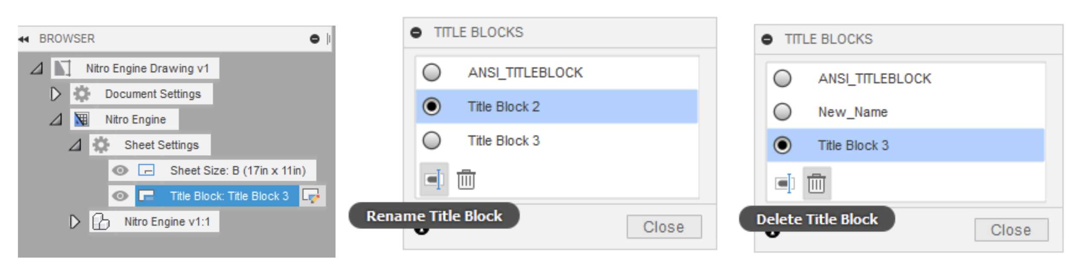This screenshot has width=1074, height=267.
Task: Click the Rename Title Block icon in the middle panel
Action: pos(434,180)
